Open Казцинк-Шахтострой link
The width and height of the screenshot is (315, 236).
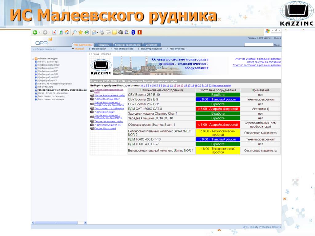[105, 128]
